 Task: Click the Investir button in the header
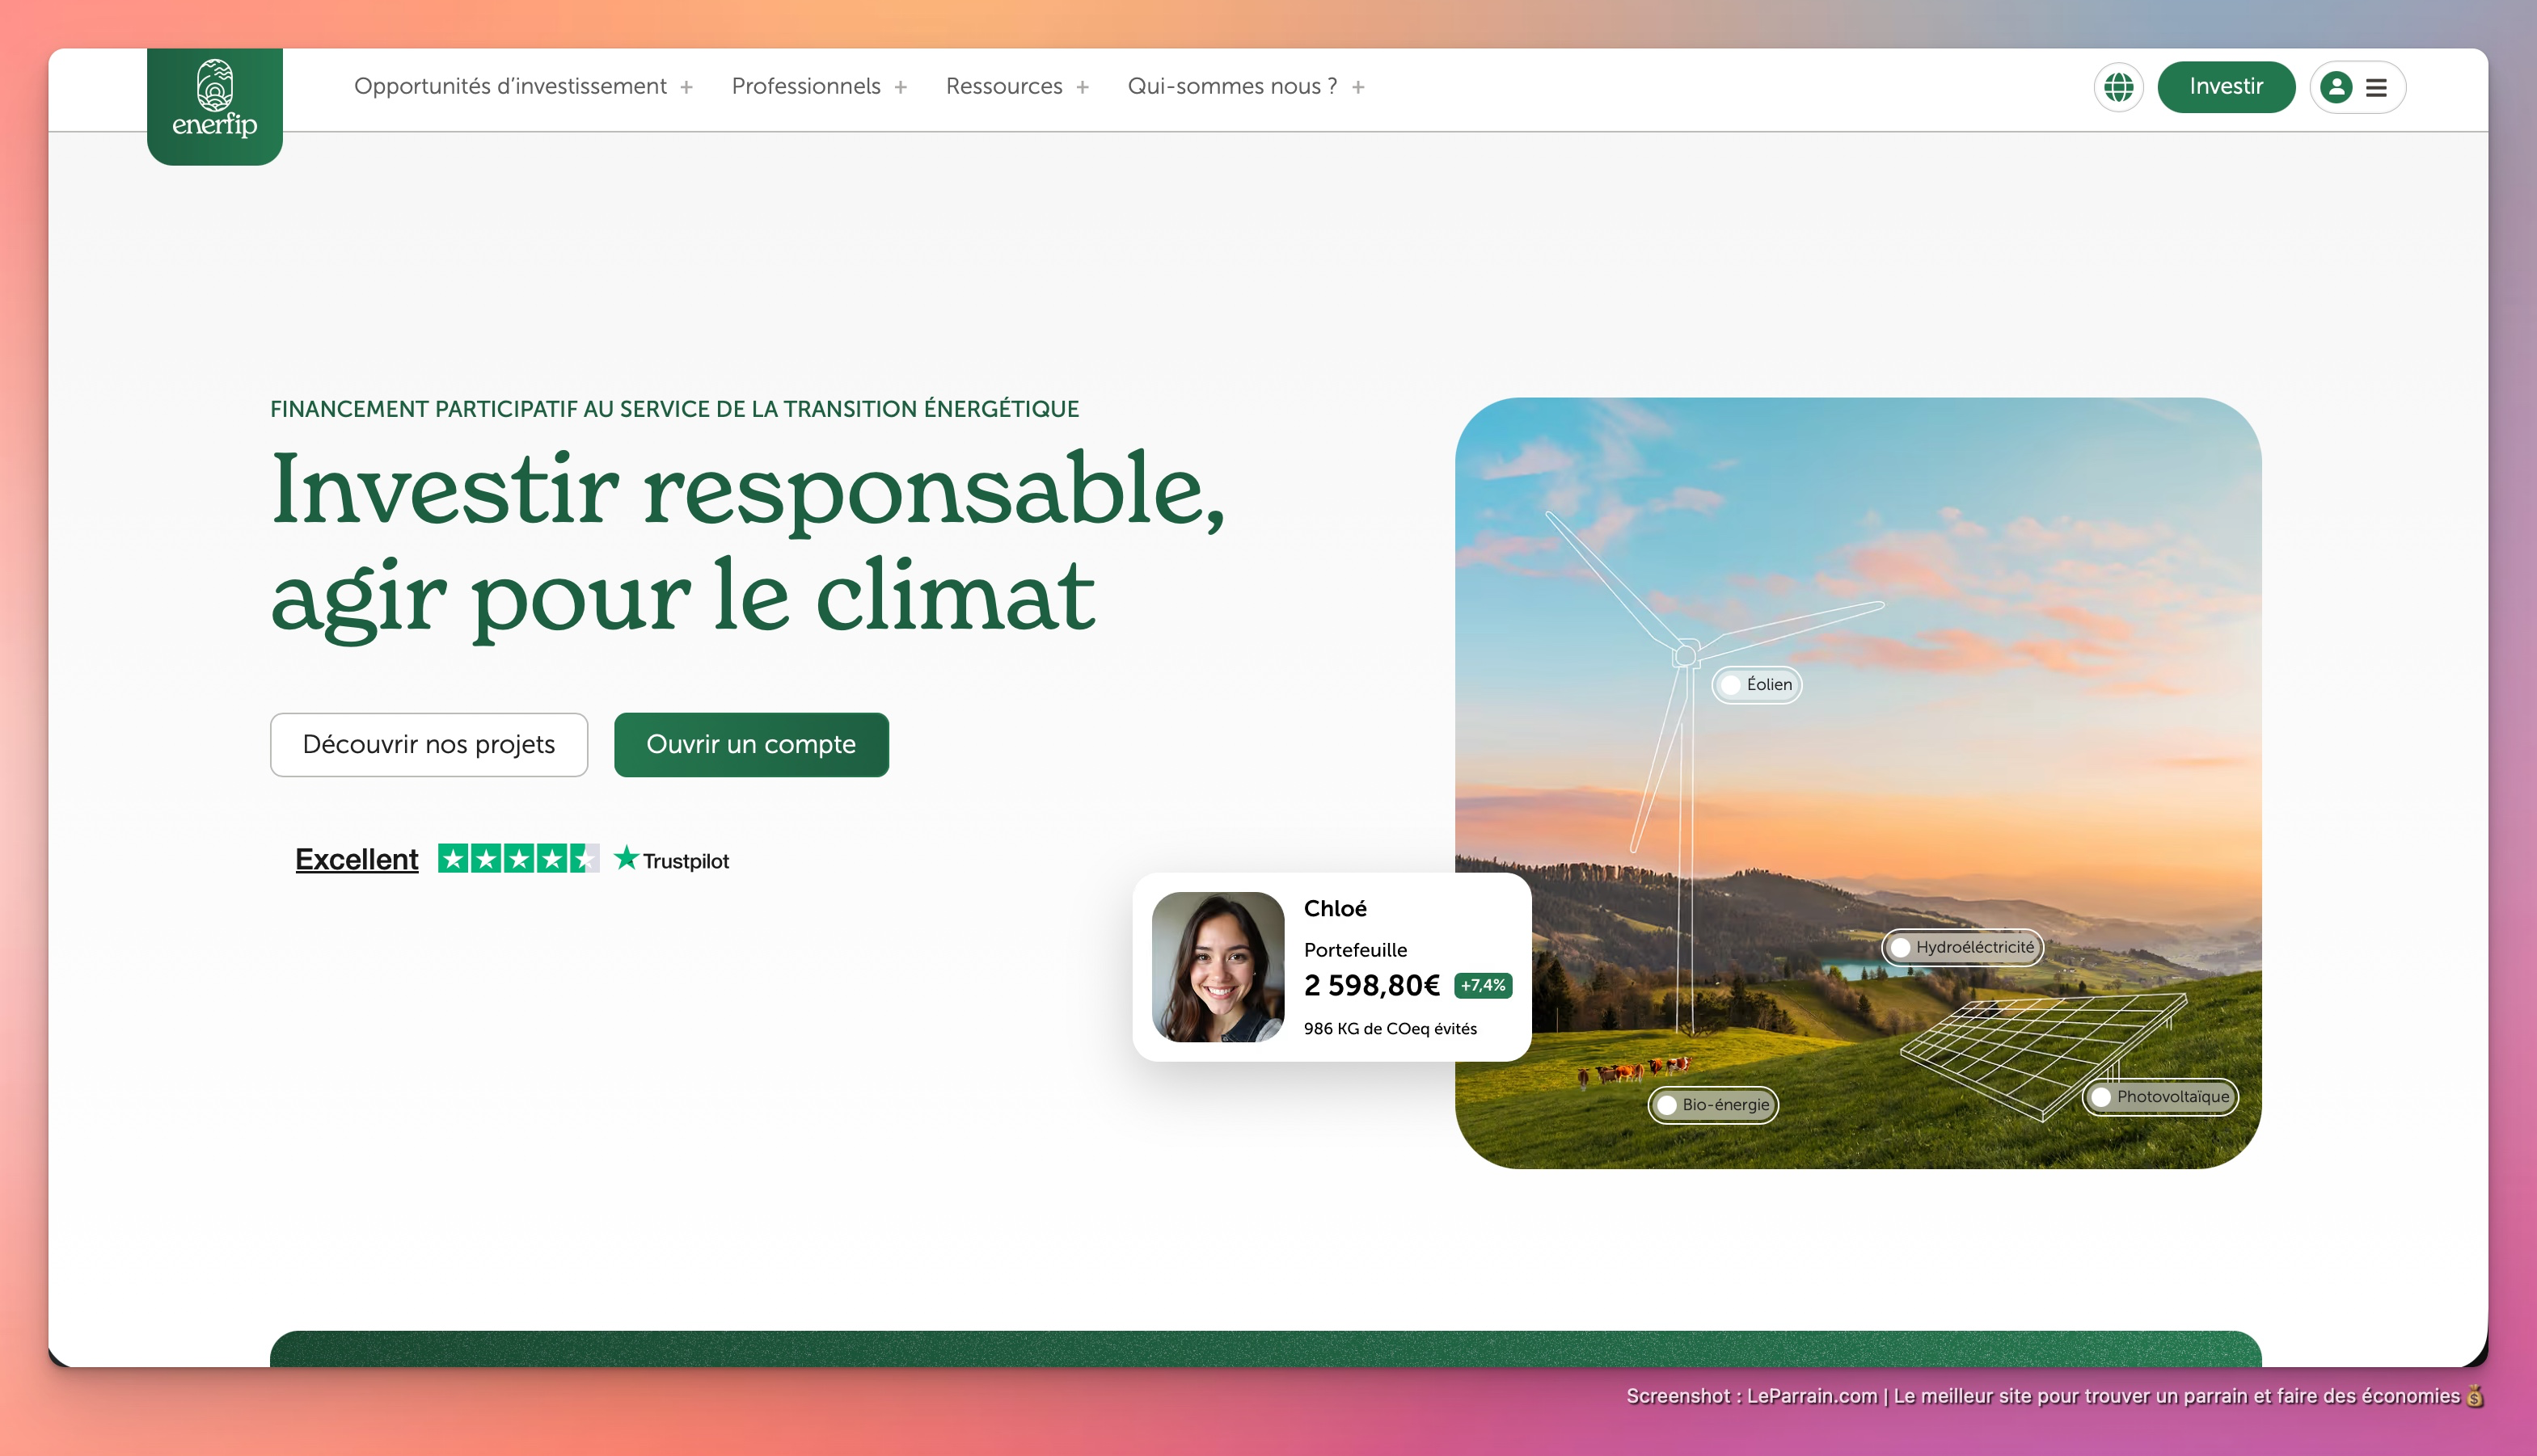coord(2226,87)
